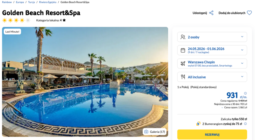Open the Riwiera Egejska breadcrumb
Viewport: 255px width, 140px height.
(x=48, y=2)
